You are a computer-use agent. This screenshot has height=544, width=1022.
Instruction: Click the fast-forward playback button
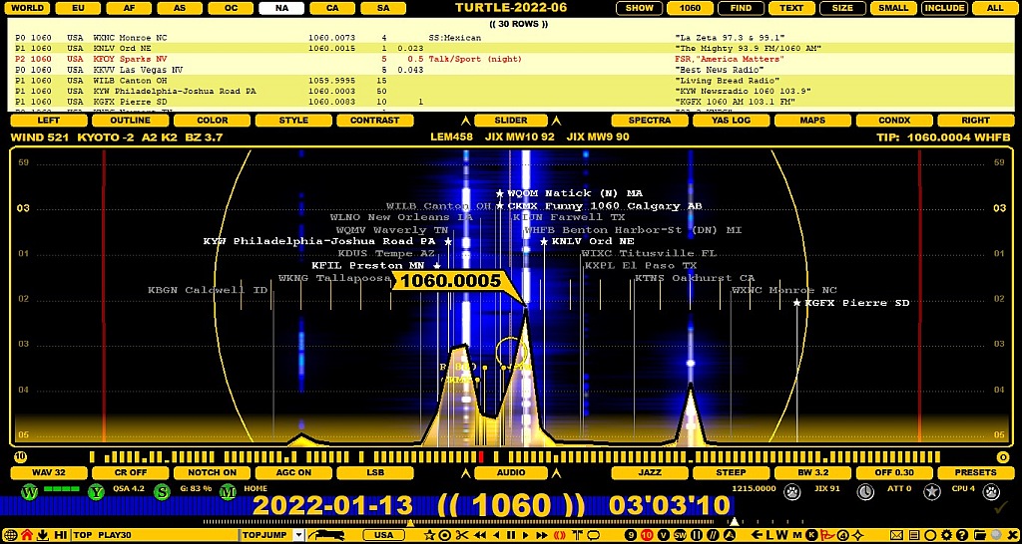tap(542, 535)
